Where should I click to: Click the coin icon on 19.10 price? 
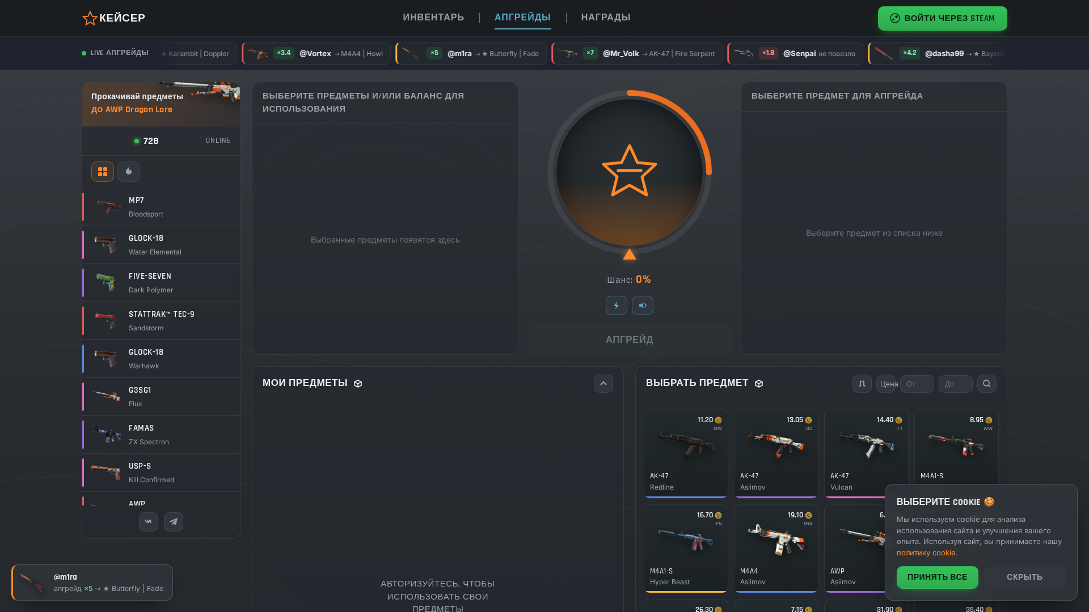[x=808, y=516]
